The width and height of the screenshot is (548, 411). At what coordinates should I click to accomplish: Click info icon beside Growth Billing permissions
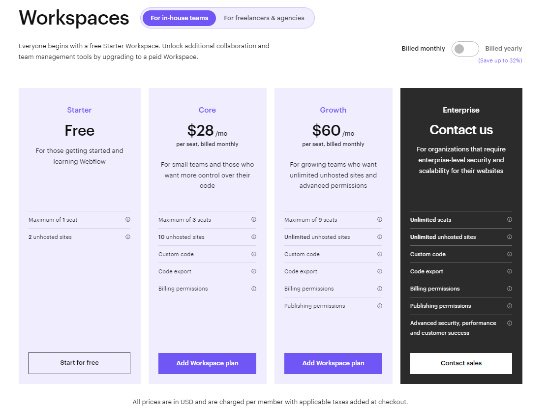coord(380,289)
